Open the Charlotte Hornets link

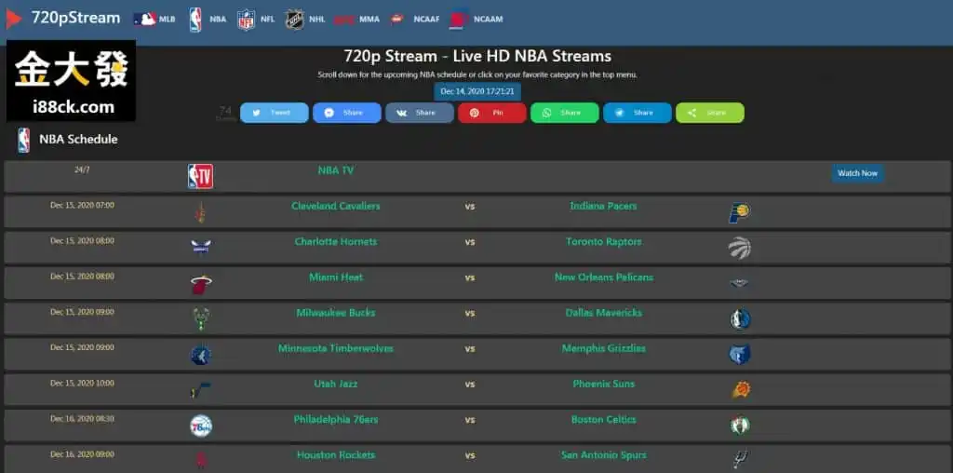tap(336, 241)
